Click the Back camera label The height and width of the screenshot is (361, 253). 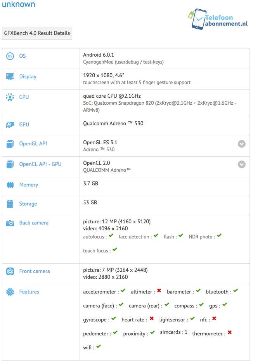pos(34,223)
